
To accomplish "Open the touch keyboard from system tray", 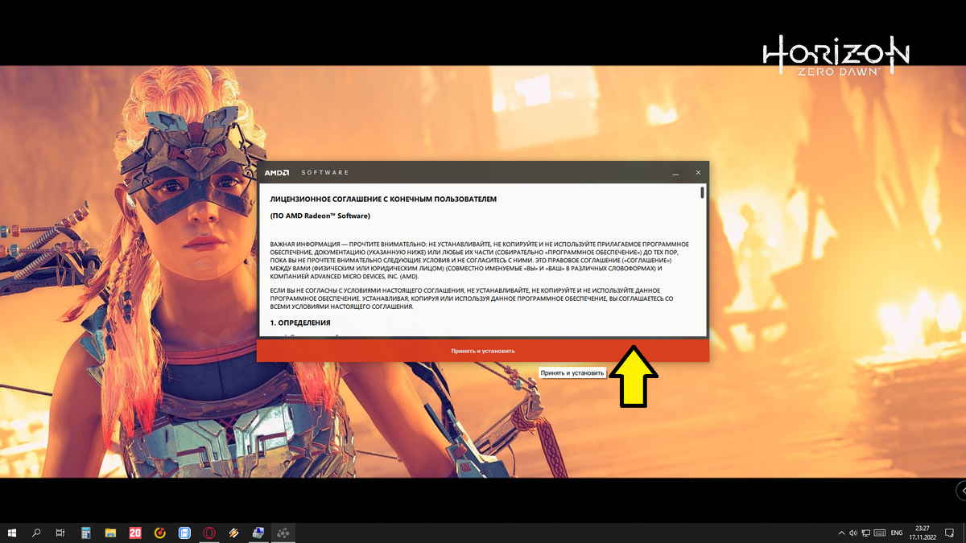I will (x=880, y=533).
